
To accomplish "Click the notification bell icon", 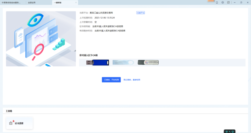I will tap(217, 2).
